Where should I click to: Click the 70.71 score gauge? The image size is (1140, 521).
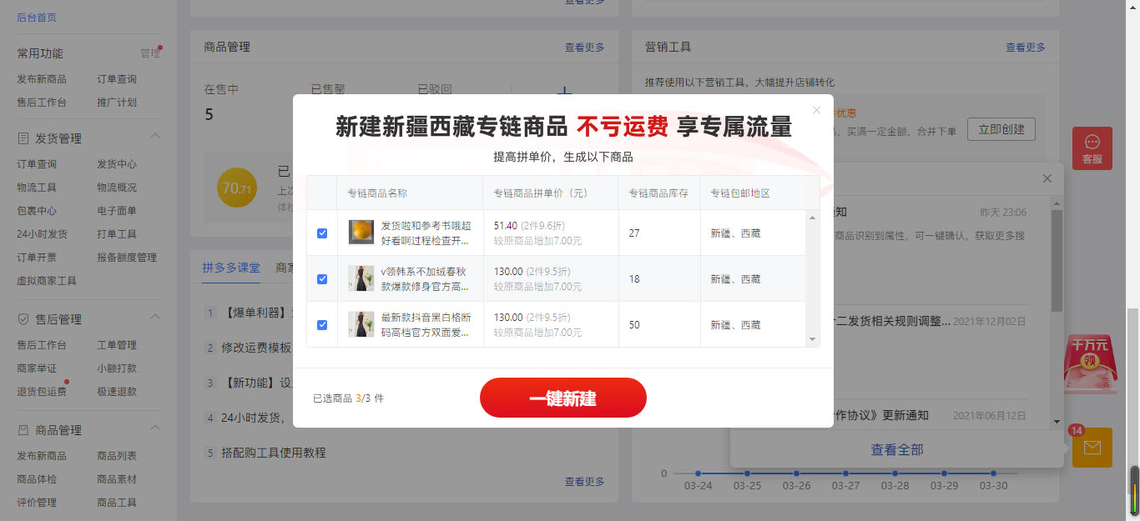pos(236,188)
